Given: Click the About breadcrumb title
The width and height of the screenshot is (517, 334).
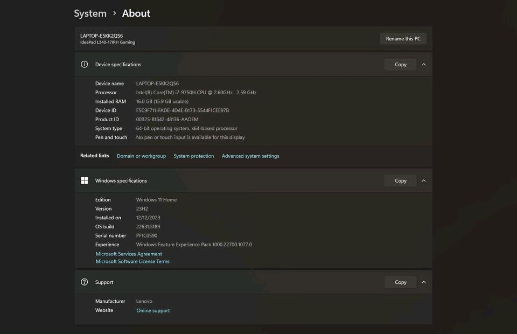Looking at the screenshot, I should click(x=136, y=13).
